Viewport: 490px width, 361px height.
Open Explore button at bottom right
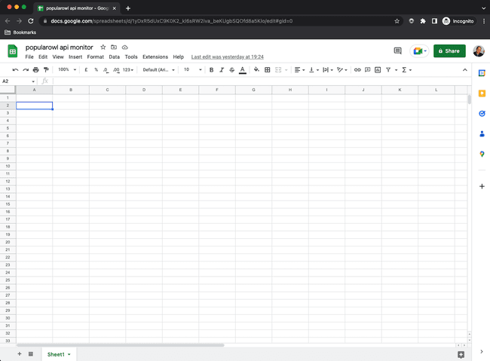pos(461,354)
